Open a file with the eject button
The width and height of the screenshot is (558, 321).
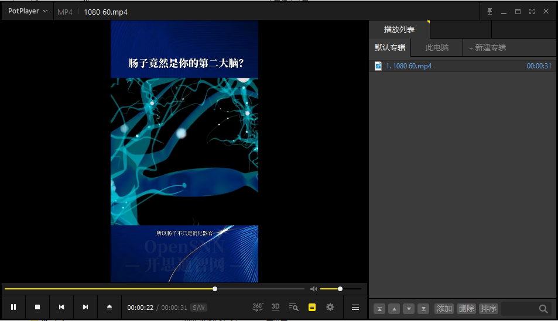pos(109,307)
